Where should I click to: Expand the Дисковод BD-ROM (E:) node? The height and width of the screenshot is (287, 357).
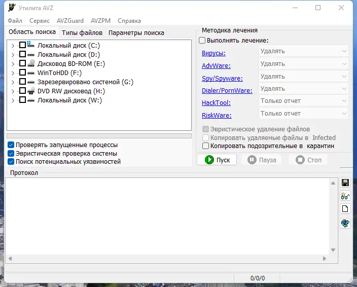pos(13,64)
